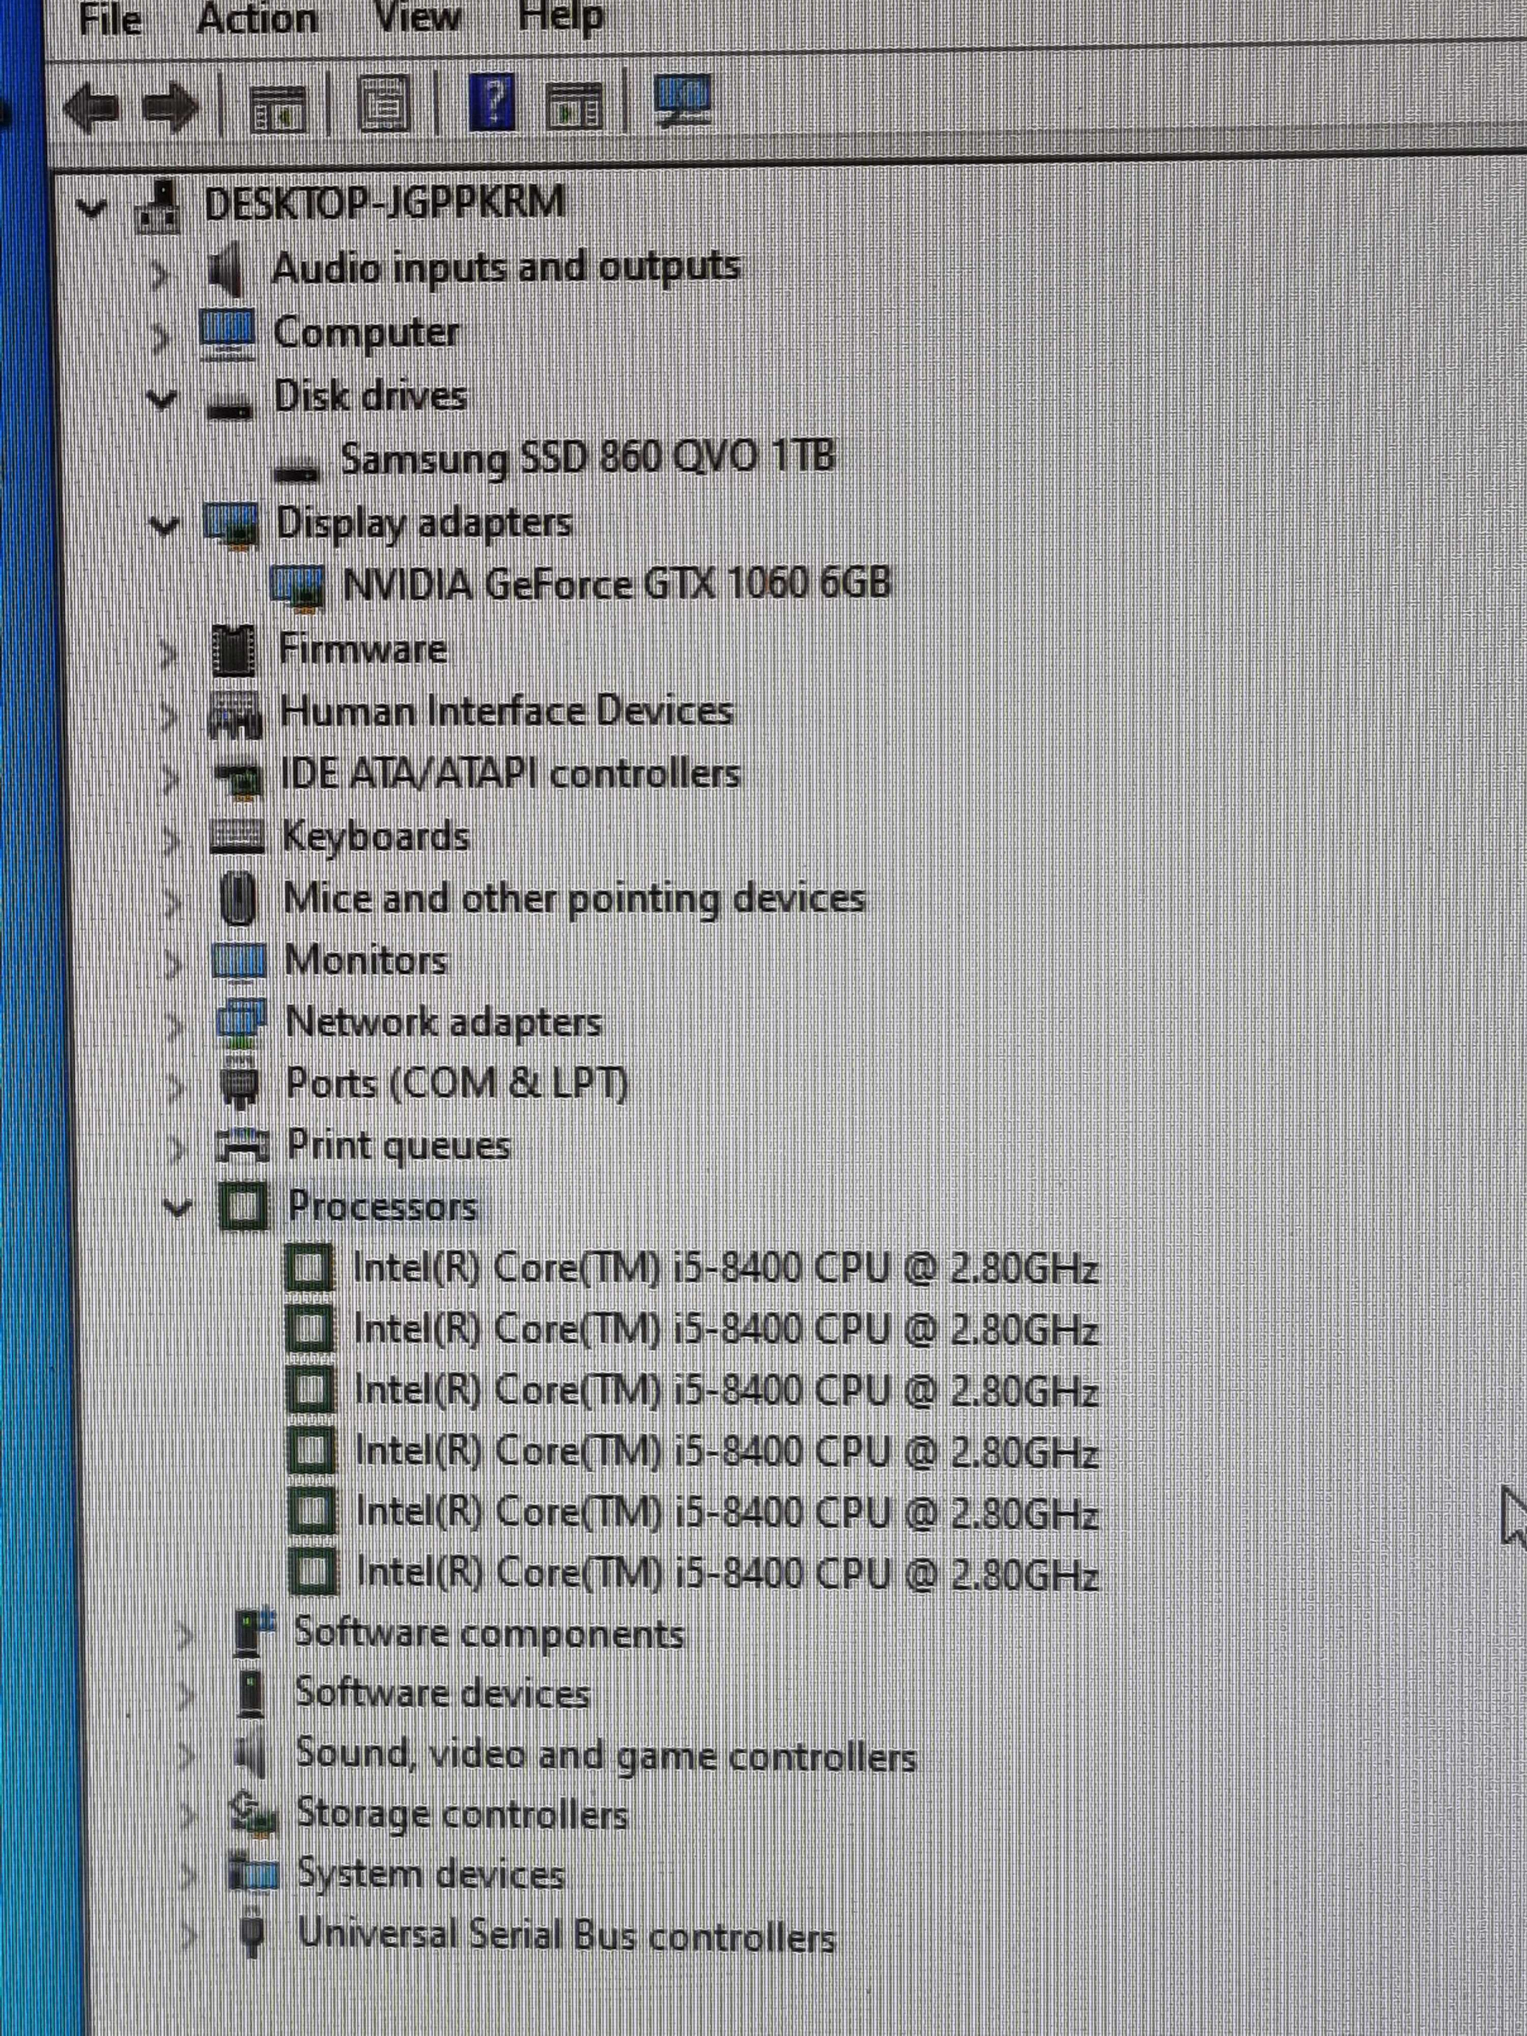Open the Properties toolbar icon
This screenshot has width=1527, height=2036.
coord(384,103)
